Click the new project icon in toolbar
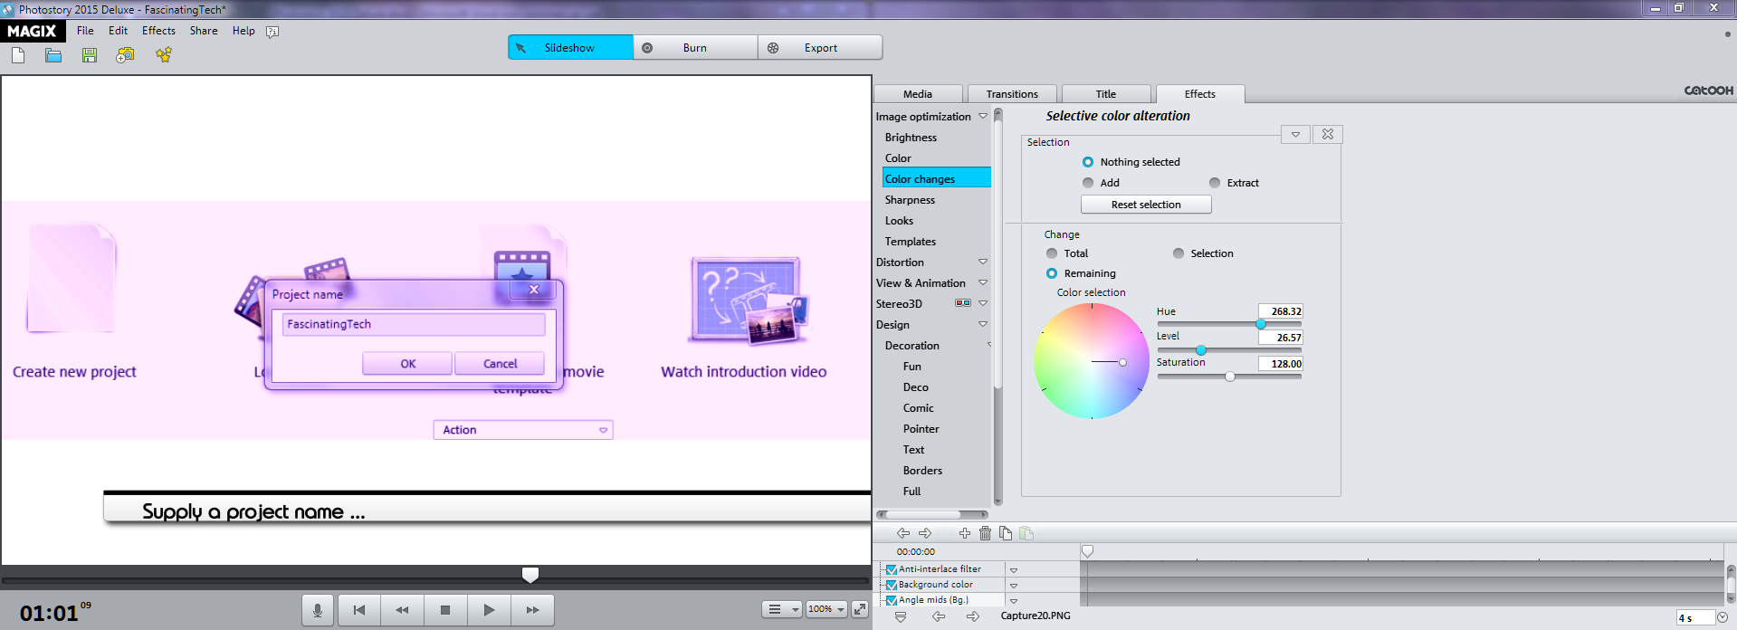This screenshot has width=1737, height=630. click(18, 55)
